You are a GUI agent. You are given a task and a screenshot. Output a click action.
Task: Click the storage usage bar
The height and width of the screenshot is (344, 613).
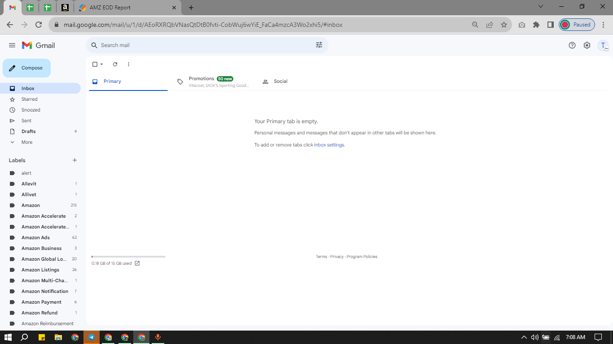pyautogui.click(x=128, y=257)
